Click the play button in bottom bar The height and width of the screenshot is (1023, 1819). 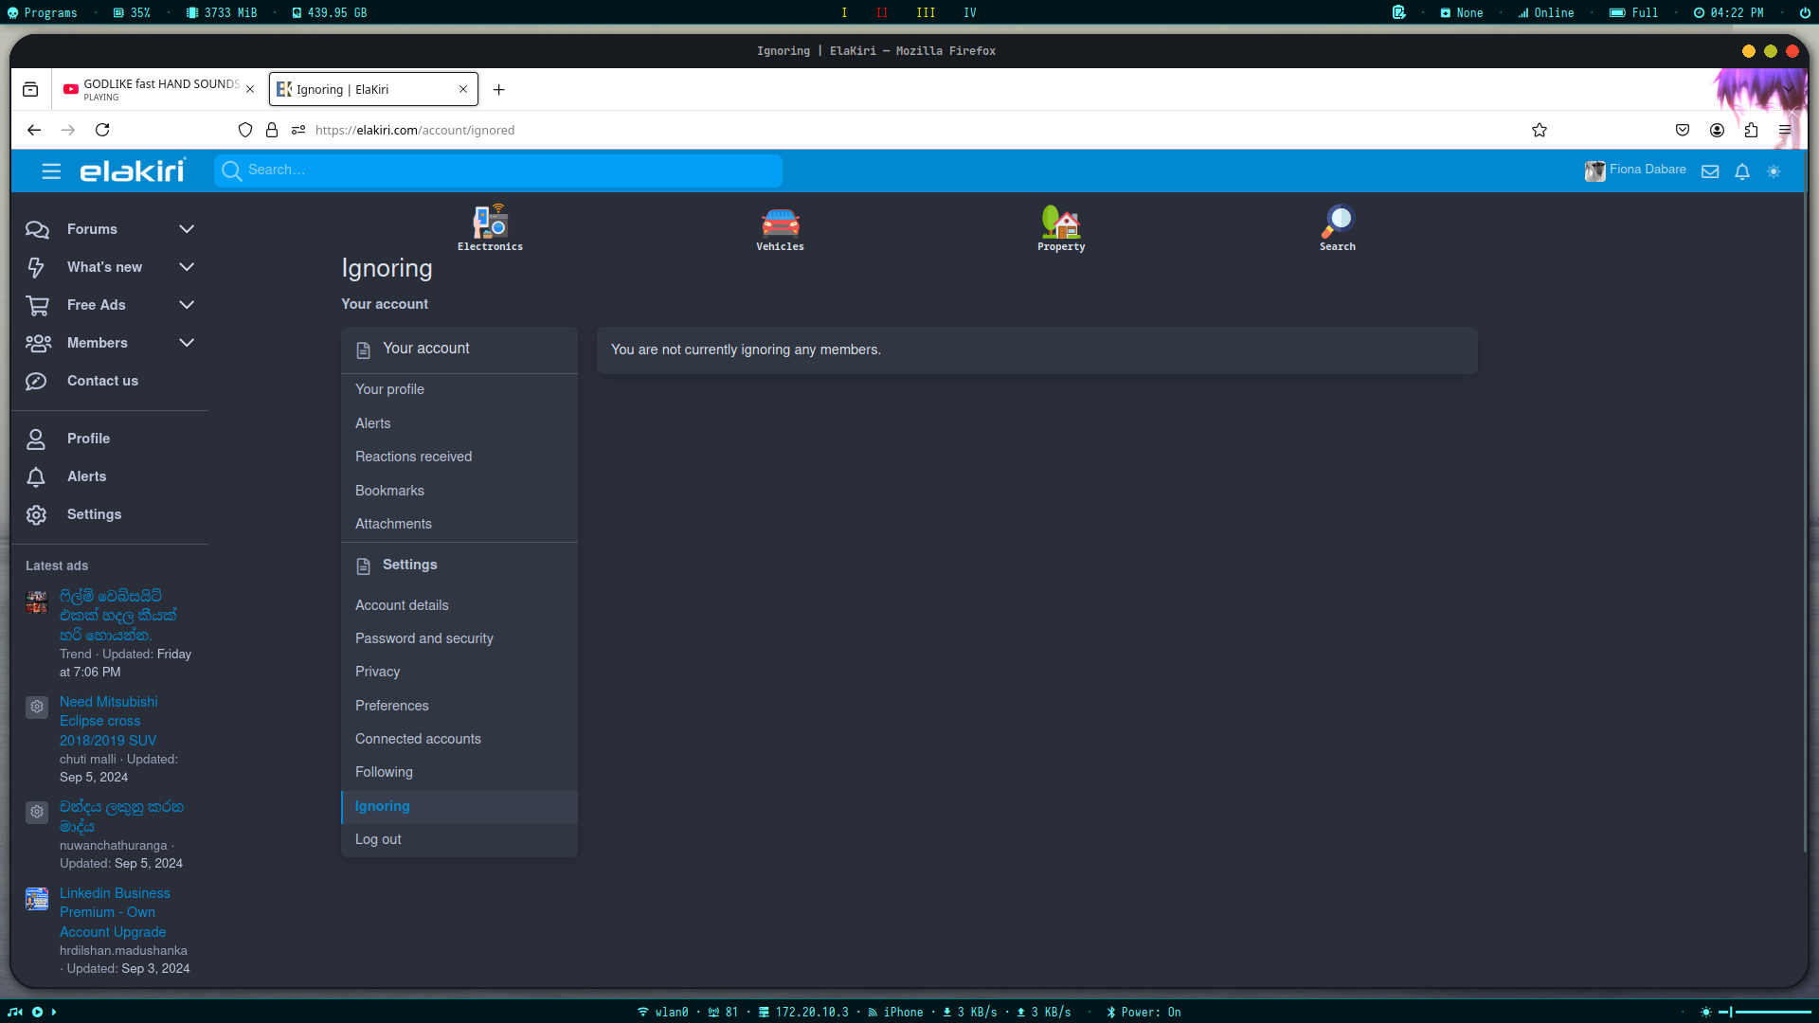(37, 1012)
